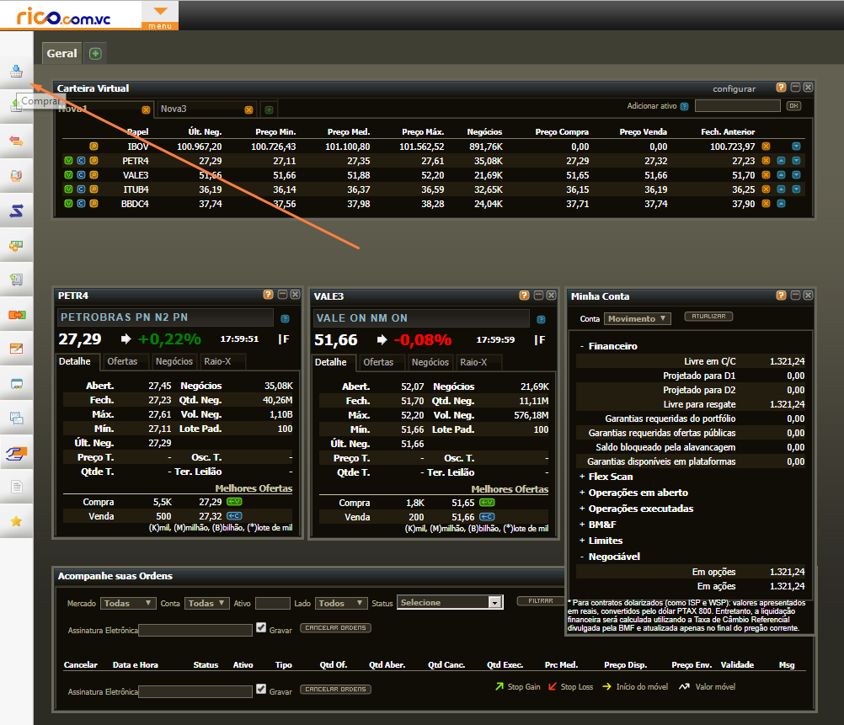Move BBDC4 up with its blue arrow

point(781,204)
